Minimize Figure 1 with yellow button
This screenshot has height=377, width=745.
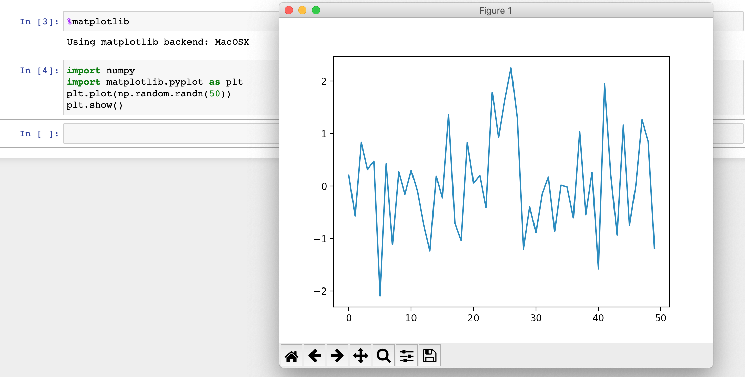302,10
